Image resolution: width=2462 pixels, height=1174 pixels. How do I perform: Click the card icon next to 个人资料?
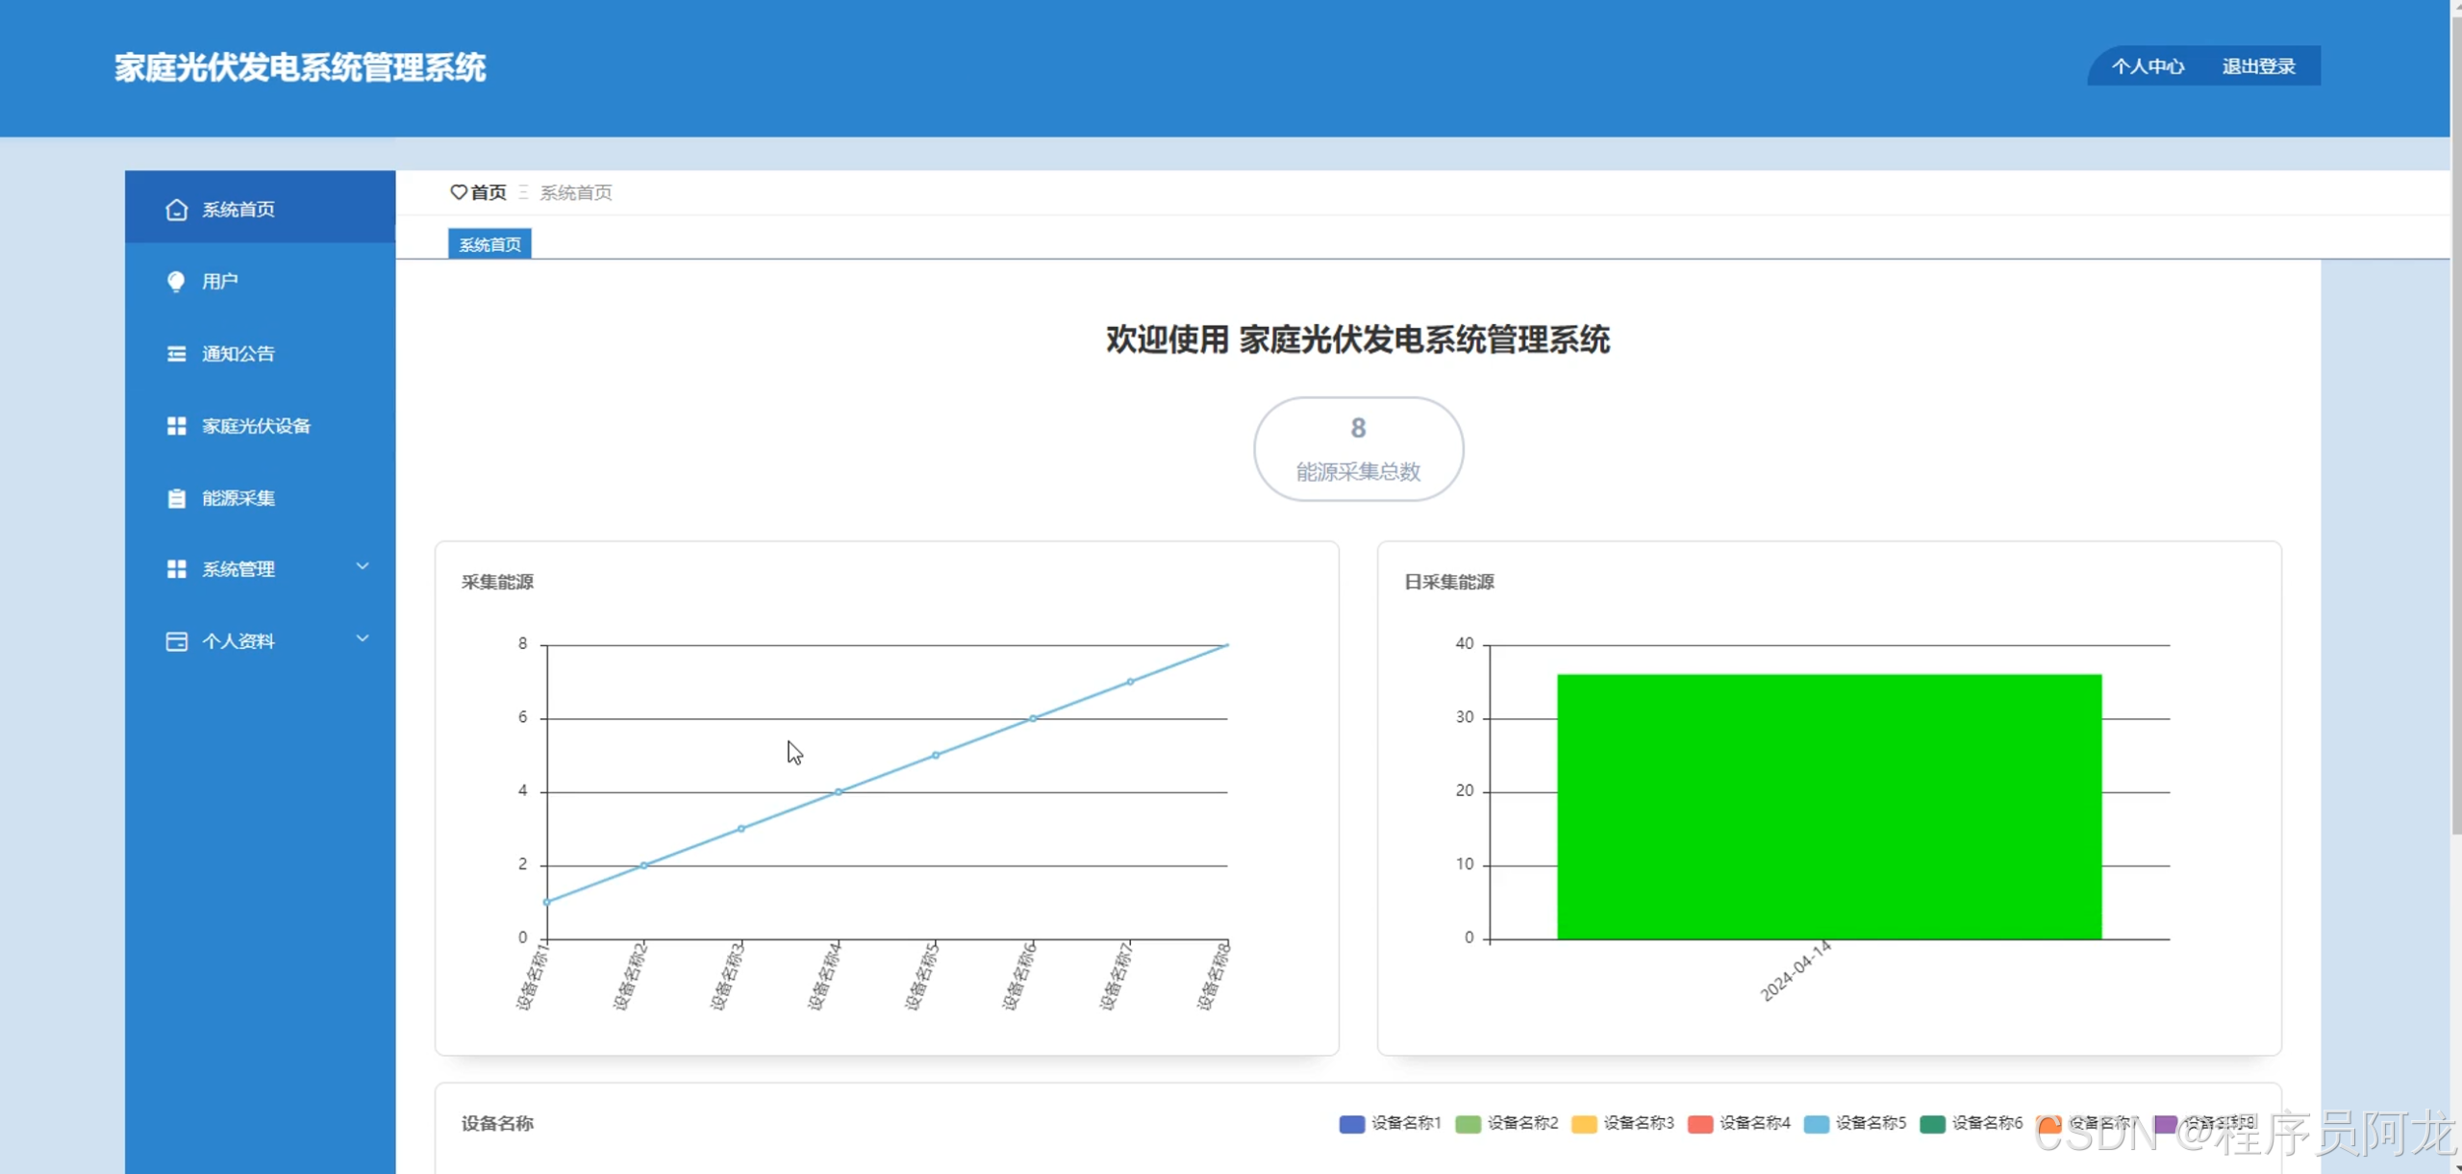(x=176, y=641)
